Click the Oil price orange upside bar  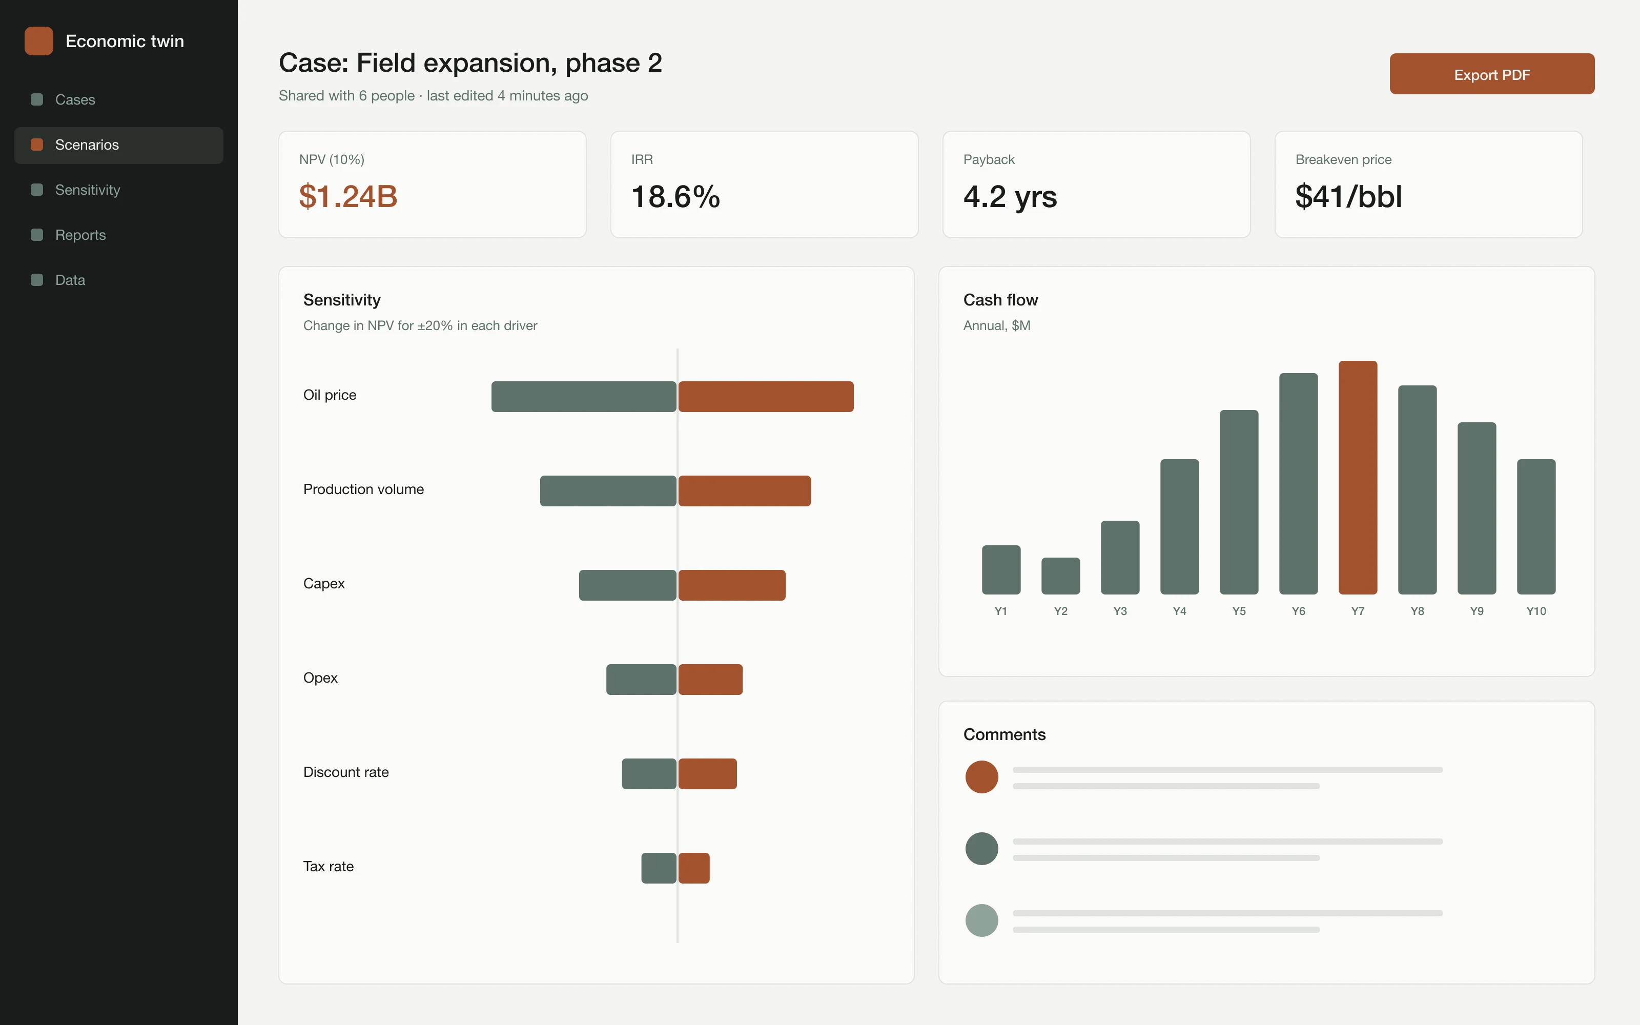pos(766,397)
